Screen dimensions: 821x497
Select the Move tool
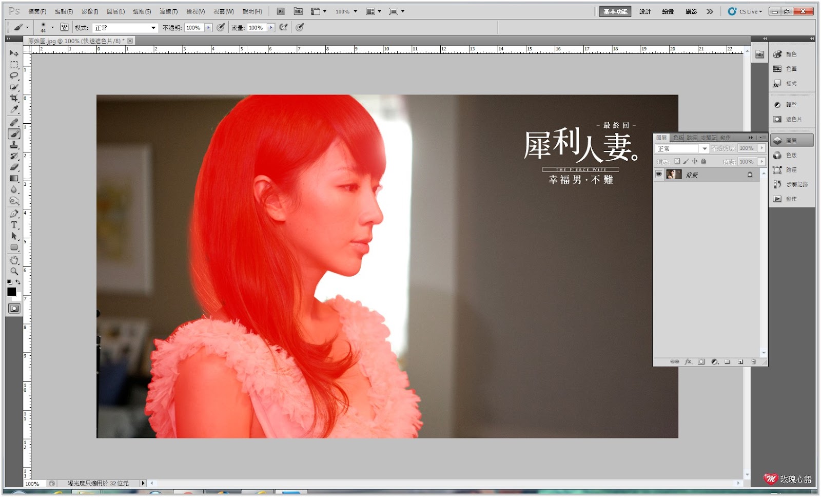pyautogui.click(x=14, y=53)
